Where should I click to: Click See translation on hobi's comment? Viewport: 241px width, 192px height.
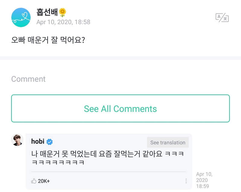(x=168, y=142)
